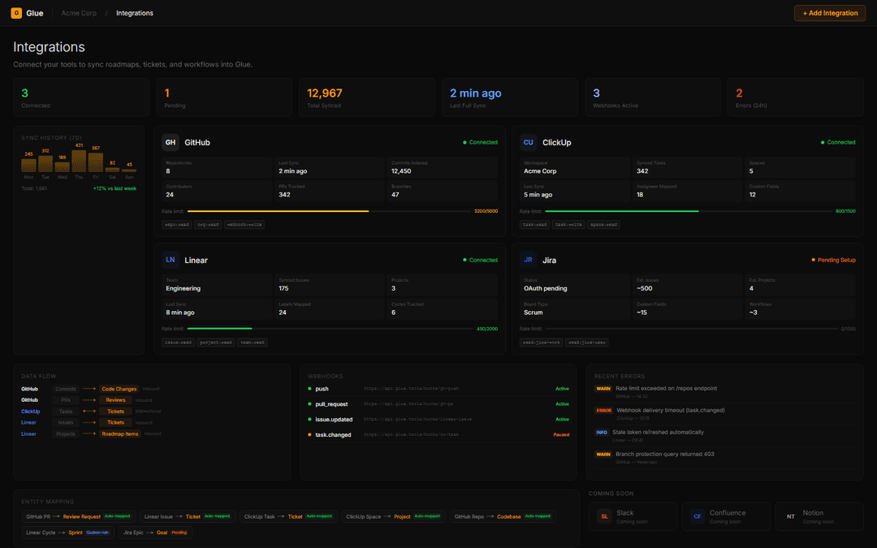The image size is (877, 548).
Task: Click the Slack SL coming soon icon
Action: [x=604, y=516]
